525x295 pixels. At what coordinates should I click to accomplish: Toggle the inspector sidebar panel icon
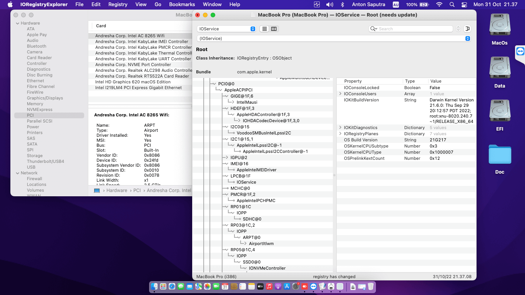pyautogui.click(x=467, y=29)
